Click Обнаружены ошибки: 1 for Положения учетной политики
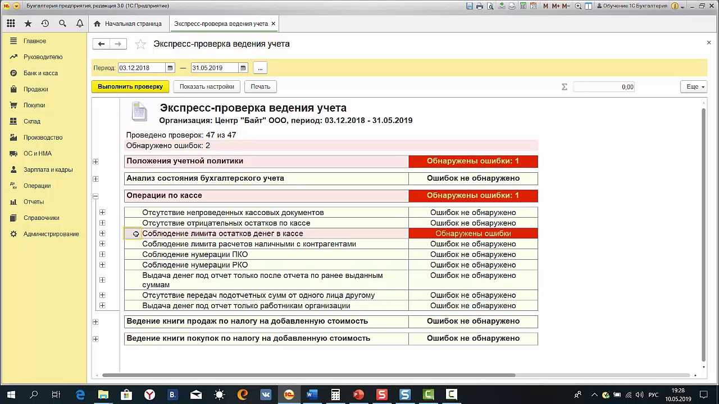Screen dimensions: 719x404 coord(473,161)
